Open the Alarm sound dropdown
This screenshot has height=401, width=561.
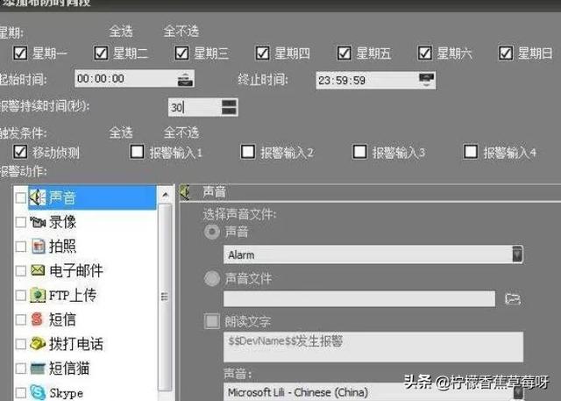click(x=517, y=254)
